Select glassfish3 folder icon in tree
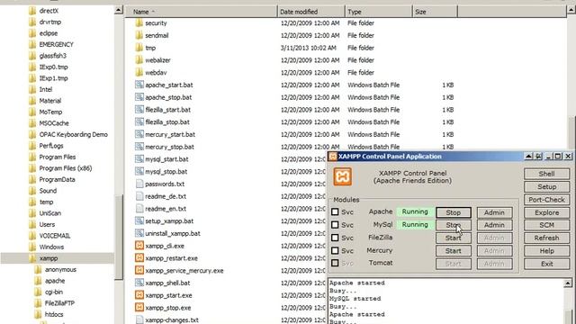Viewport: 576px width, 324px height. [x=32, y=56]
